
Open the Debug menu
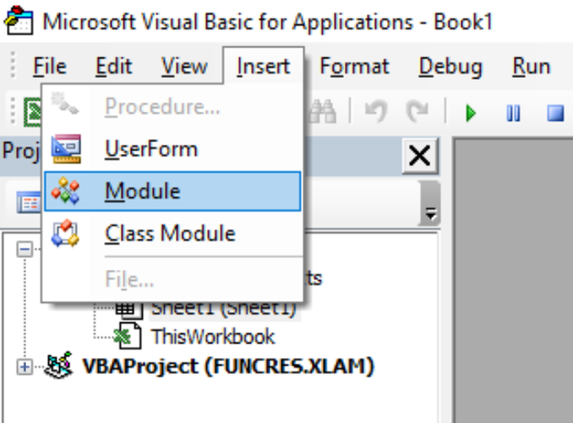pyautogui.click(x=450, y=66)
